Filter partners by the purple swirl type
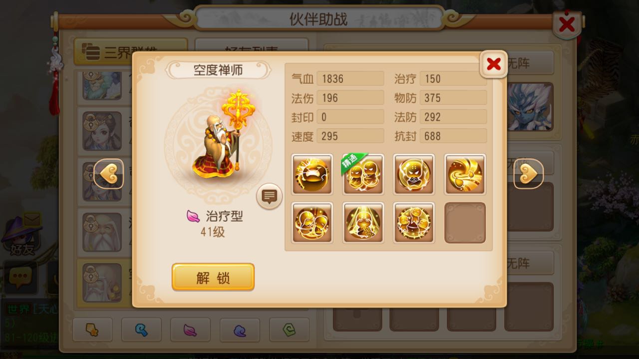 [240, 330]
